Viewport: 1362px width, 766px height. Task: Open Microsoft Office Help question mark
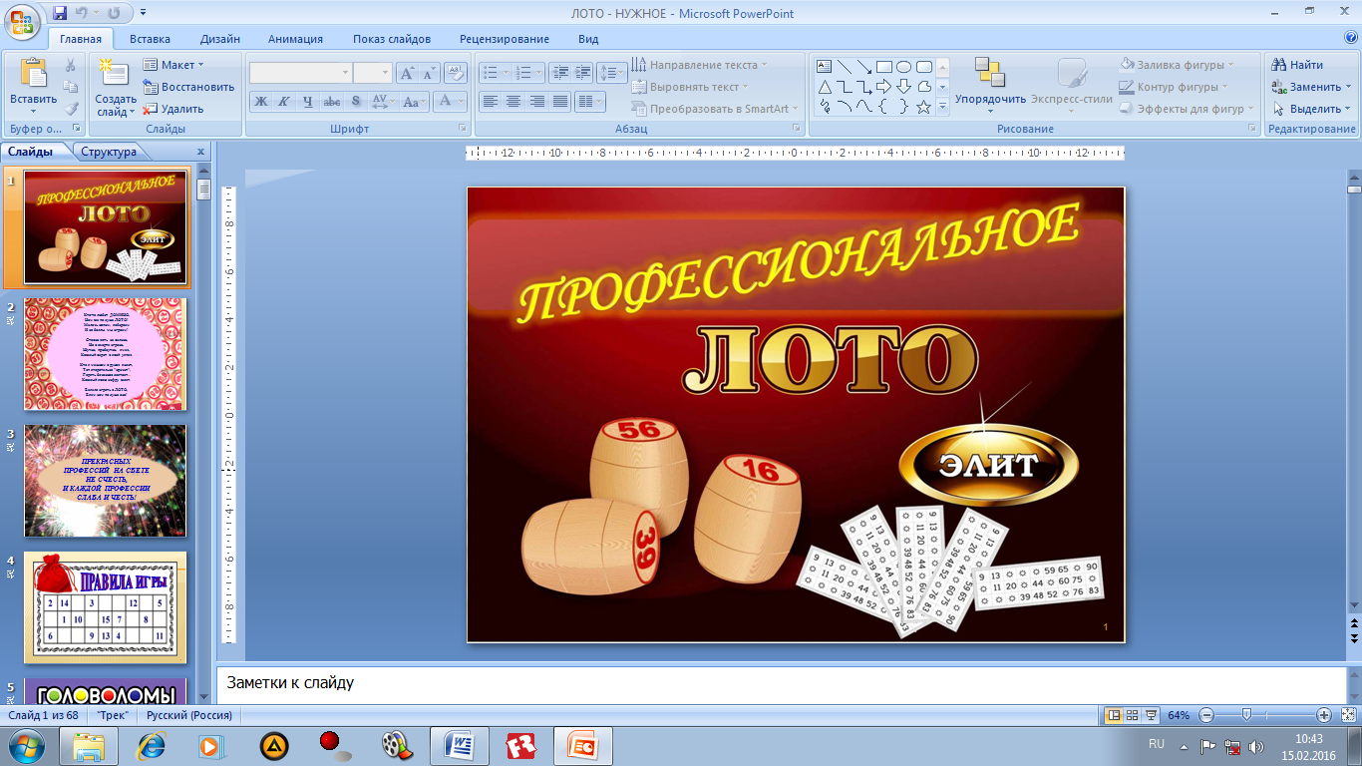pyautogui.click(x=1350, y=38)
